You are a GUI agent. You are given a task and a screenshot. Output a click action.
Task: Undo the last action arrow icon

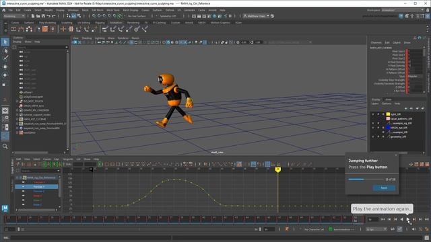click(48, 16)
